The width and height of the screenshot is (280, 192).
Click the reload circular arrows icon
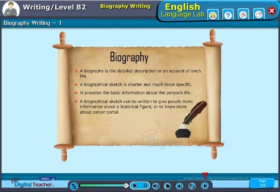pyautogui.click(x=192, y=186)
